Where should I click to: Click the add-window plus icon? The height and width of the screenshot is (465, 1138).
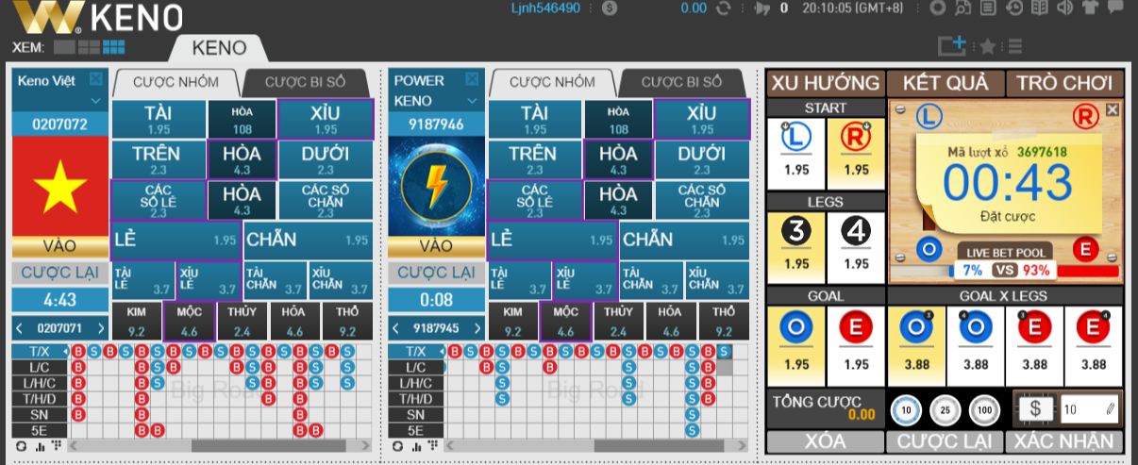(951, 45)
